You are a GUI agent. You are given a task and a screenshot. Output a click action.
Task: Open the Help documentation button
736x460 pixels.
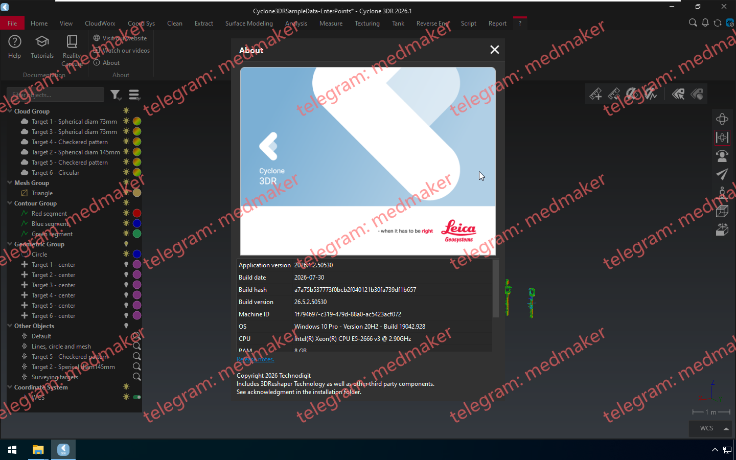click(14, 47)
